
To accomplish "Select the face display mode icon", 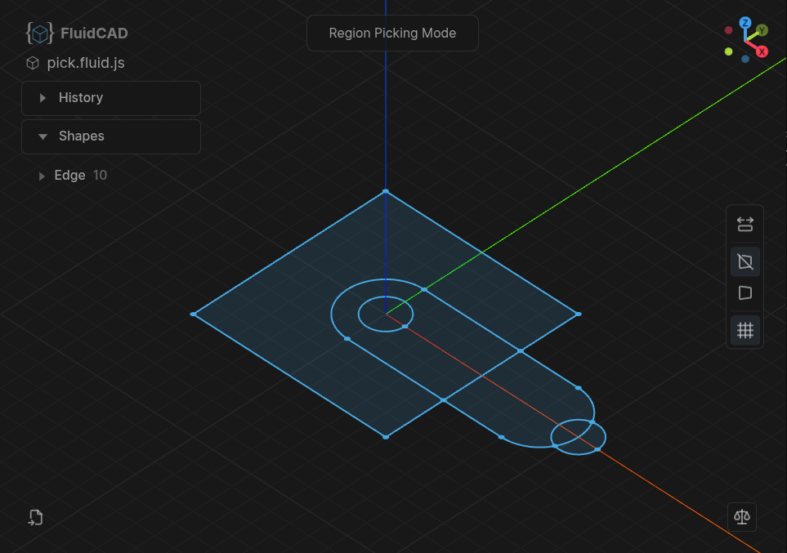I will click(745, 293).
